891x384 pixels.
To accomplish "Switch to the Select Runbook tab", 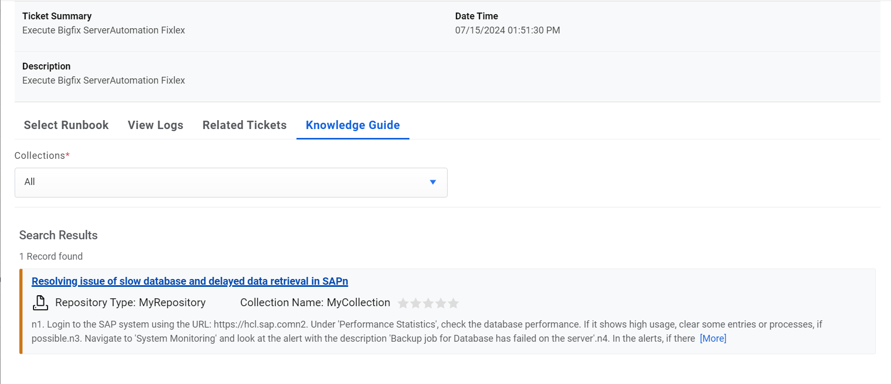I will click(x=66, y=125).
